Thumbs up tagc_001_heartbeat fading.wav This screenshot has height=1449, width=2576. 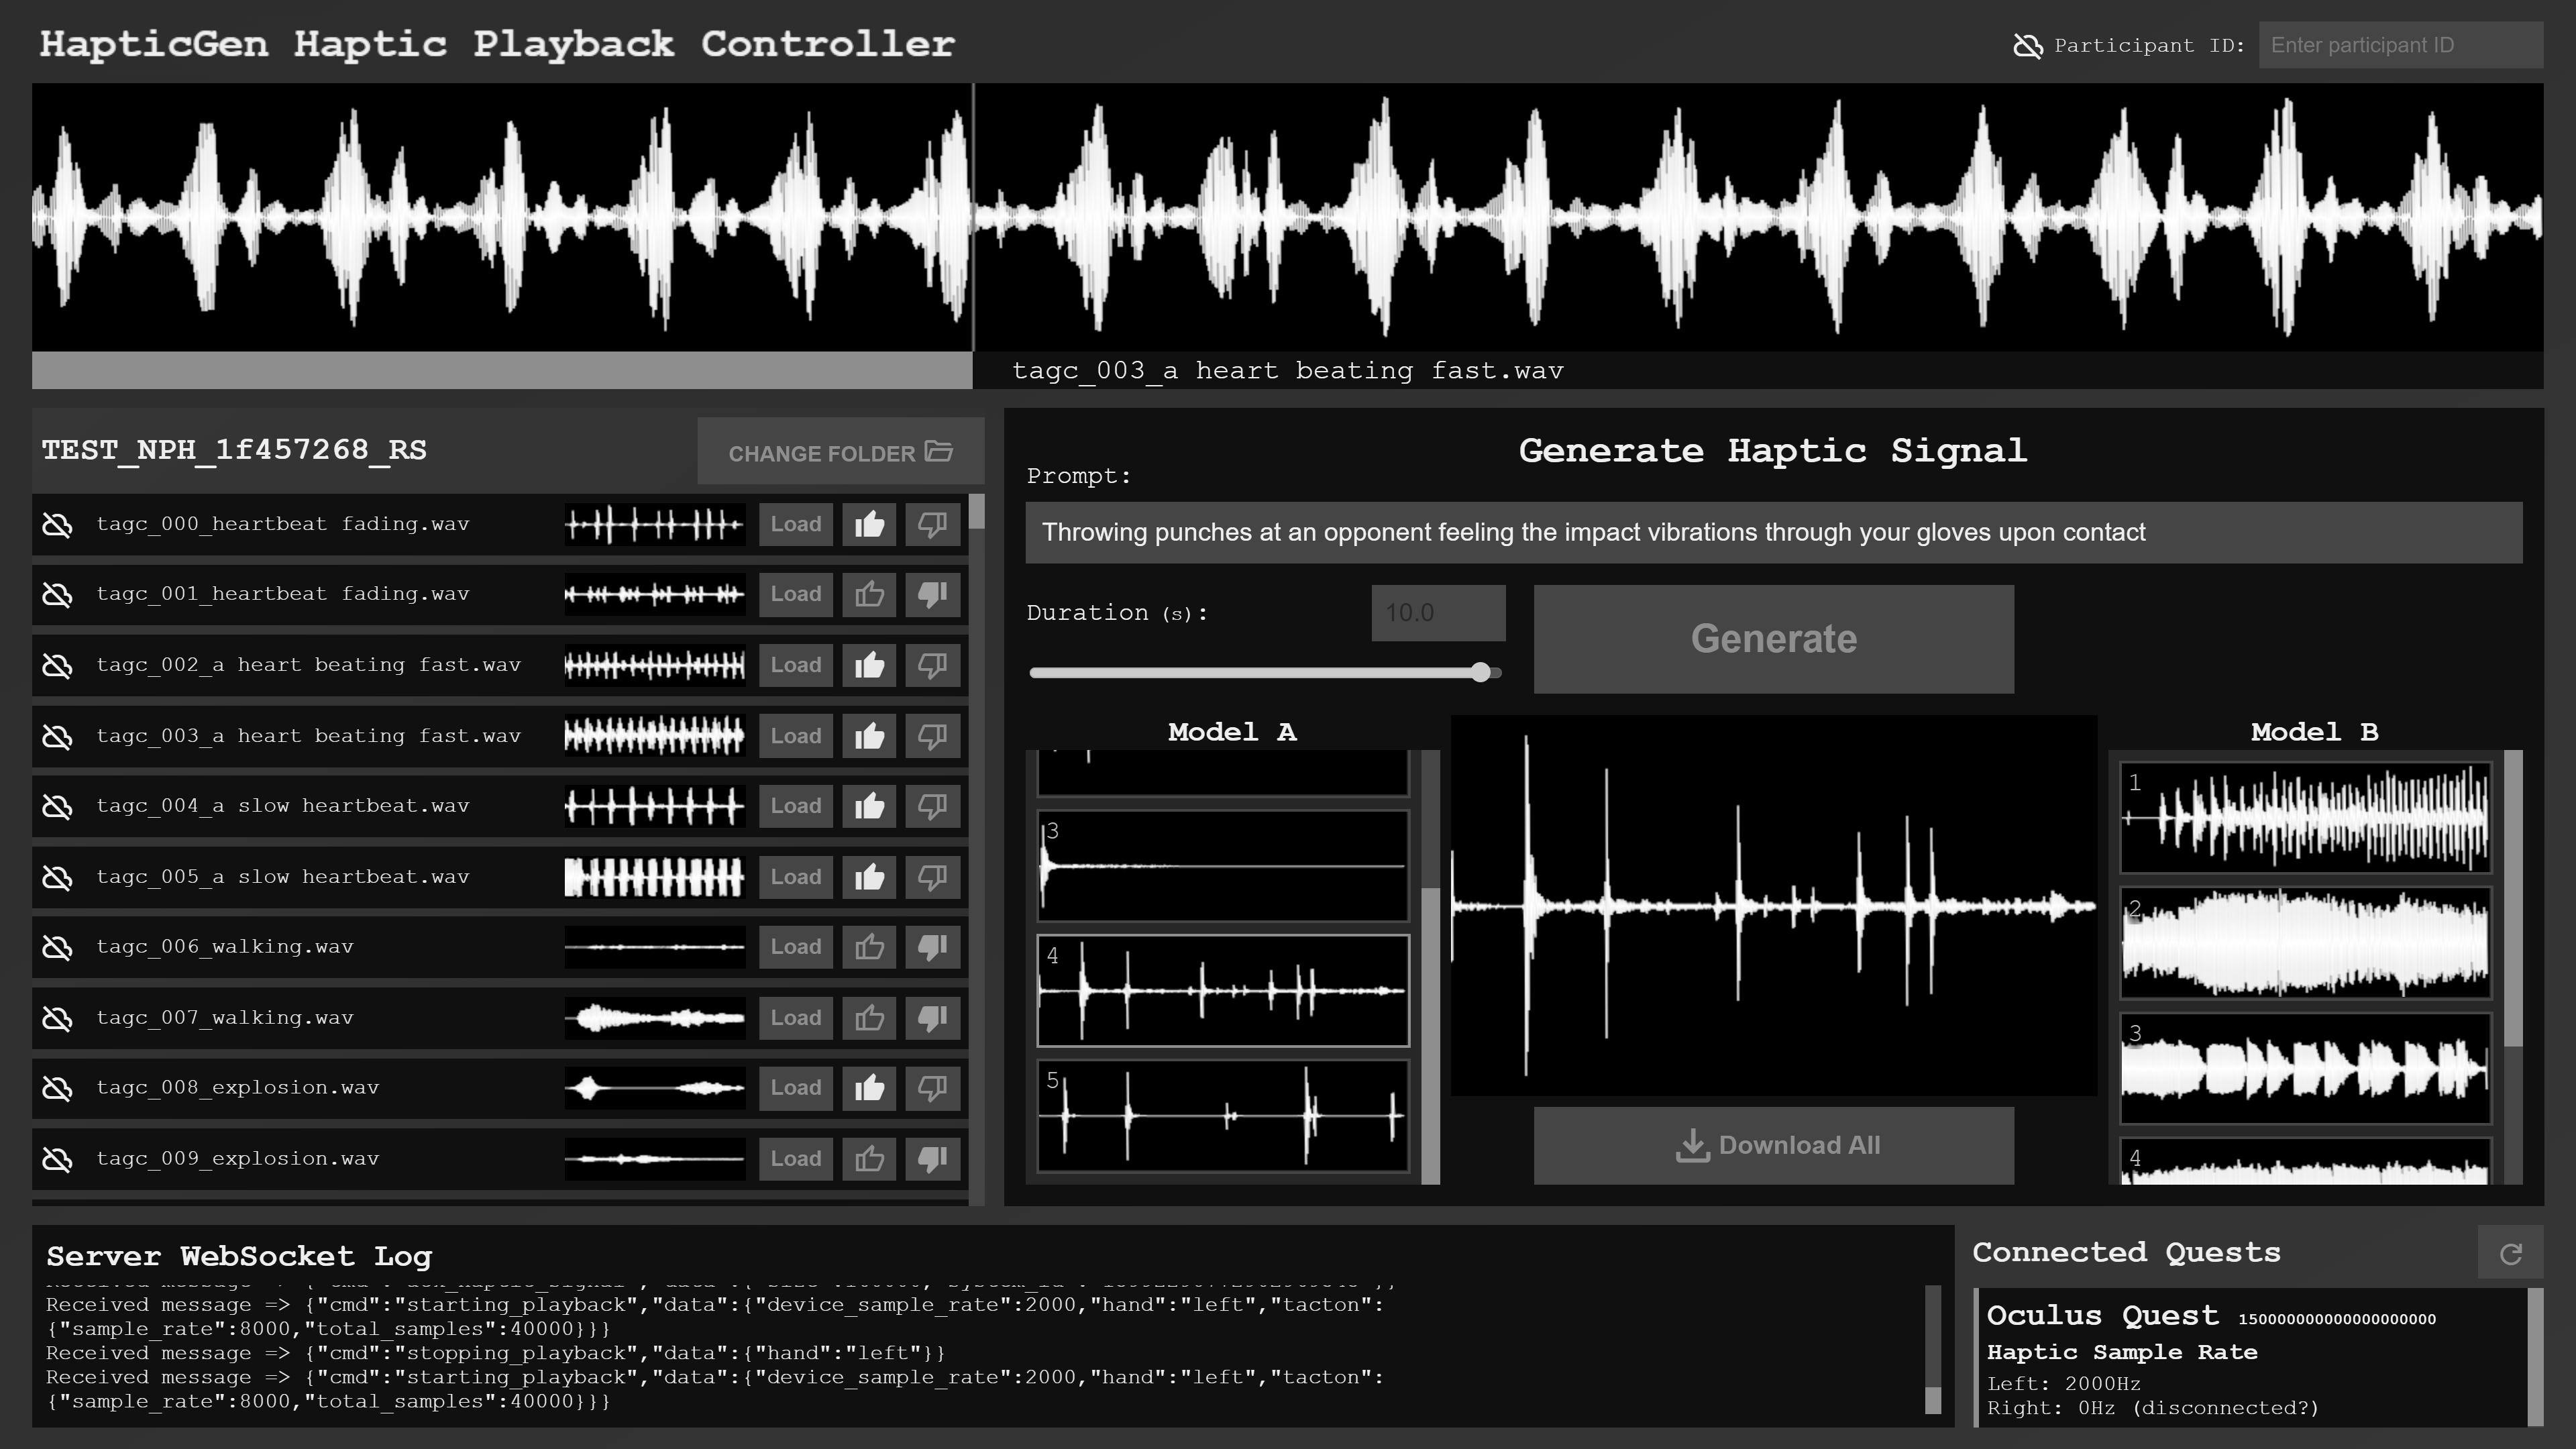coord(869,595)
